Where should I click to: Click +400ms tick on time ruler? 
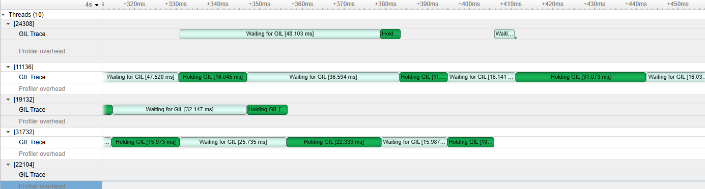pyautogui.click(x=469, y=4)
